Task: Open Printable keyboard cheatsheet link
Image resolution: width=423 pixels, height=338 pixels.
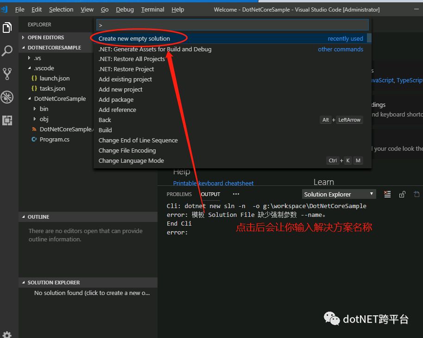Action: (x=213, y=184)
